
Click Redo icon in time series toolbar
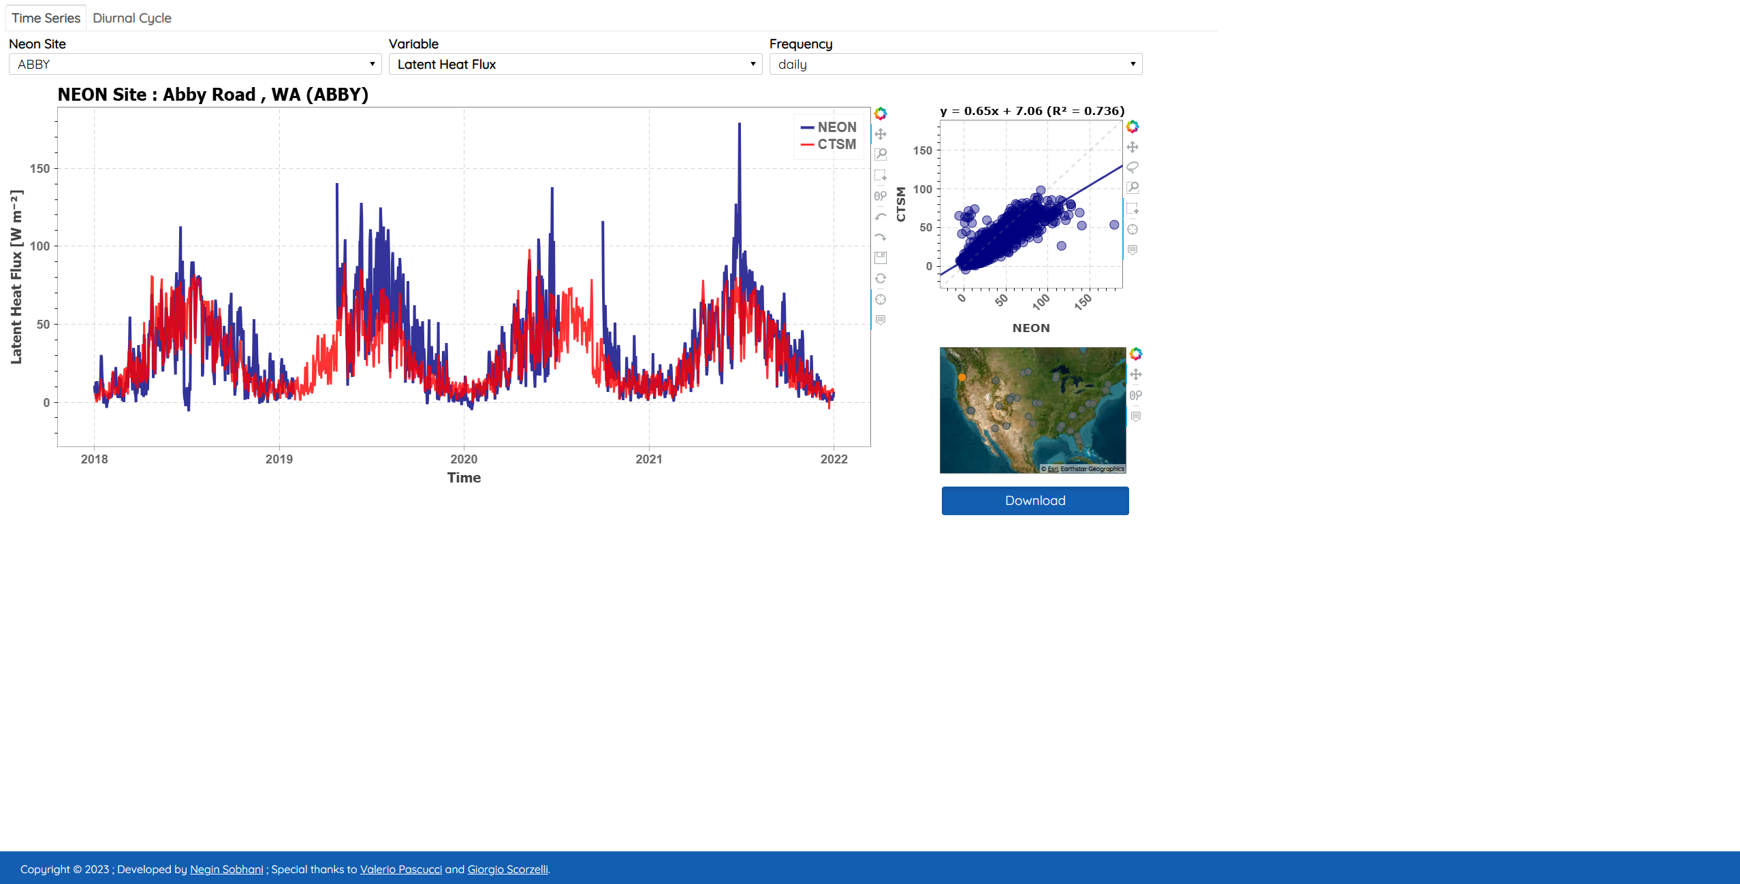pyautogui.click(x=881, y=238)
